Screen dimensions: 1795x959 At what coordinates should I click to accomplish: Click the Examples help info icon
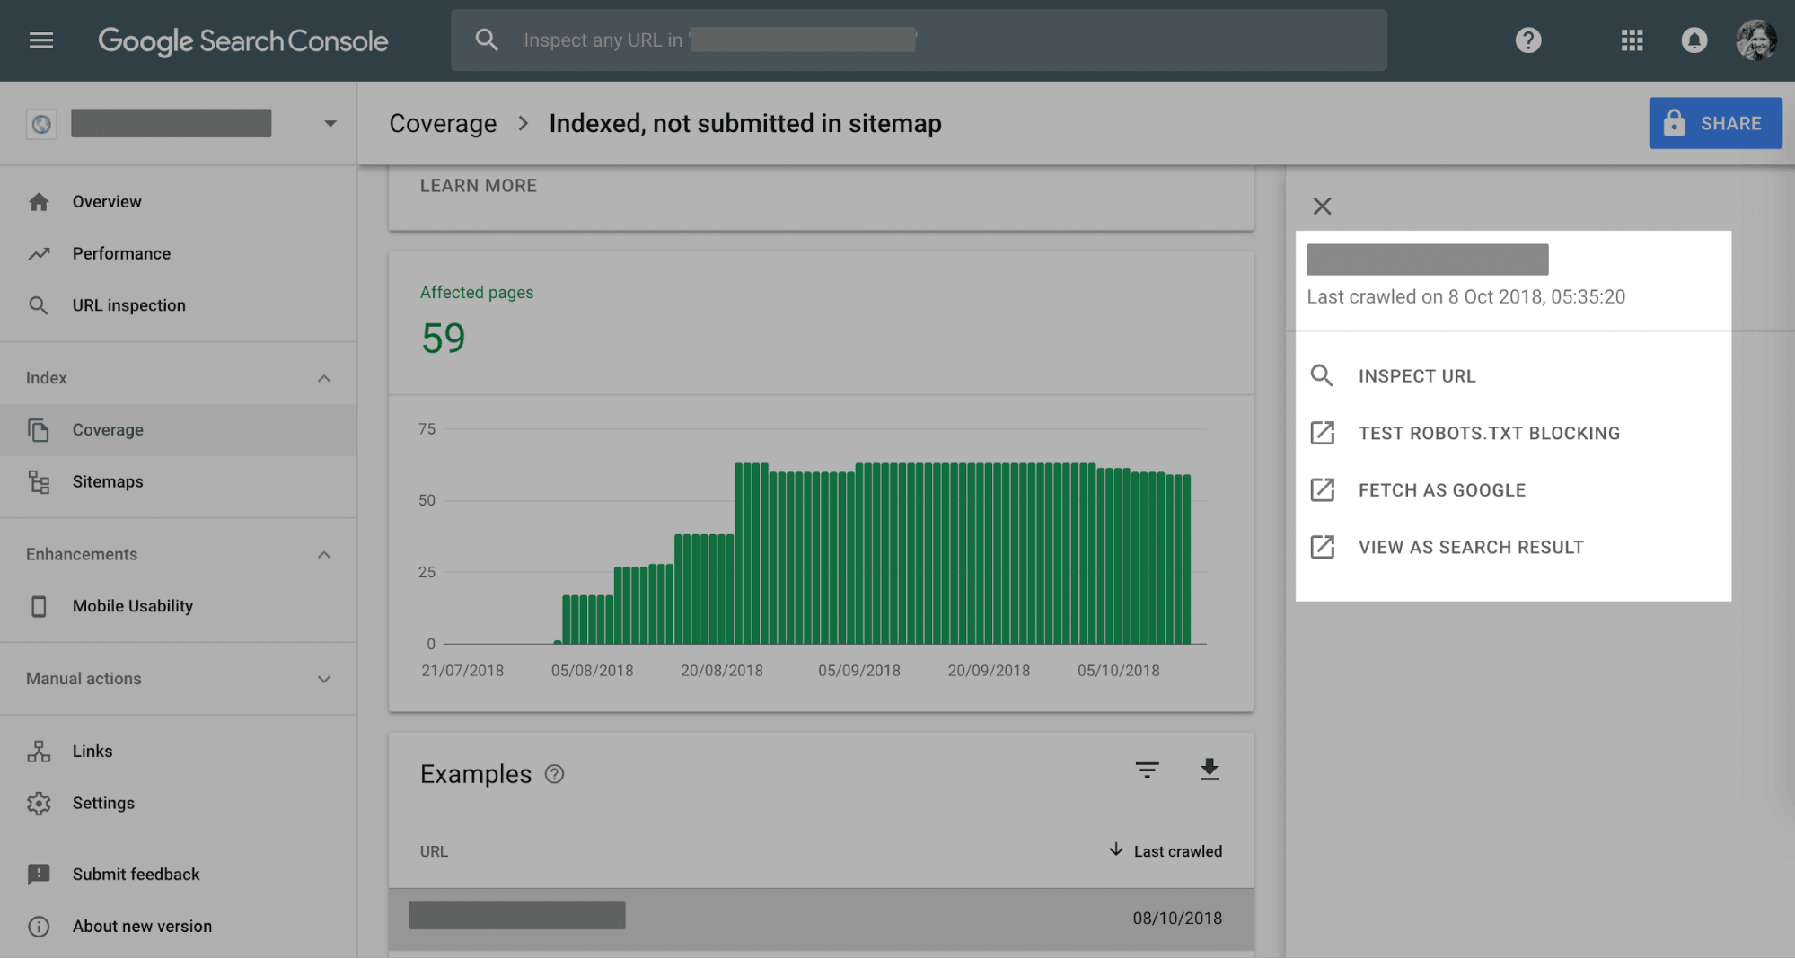coord(554,774)
